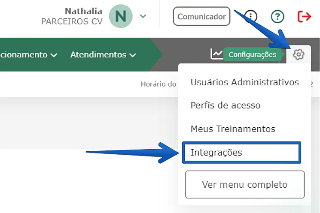Choose Meus Treinamentos in the menu
The width and height of the screenshot is (320, 213).
pyautogui.click(x=233, y=129)
